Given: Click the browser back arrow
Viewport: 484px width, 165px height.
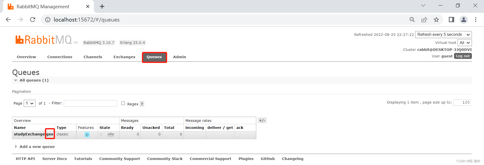Looking at the screenshot, I should pyautogui.click(x=8, y=20).
